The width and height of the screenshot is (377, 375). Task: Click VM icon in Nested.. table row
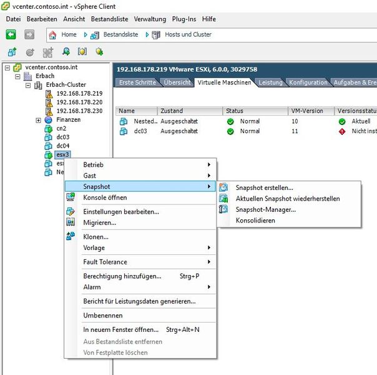tap(124, 121)
